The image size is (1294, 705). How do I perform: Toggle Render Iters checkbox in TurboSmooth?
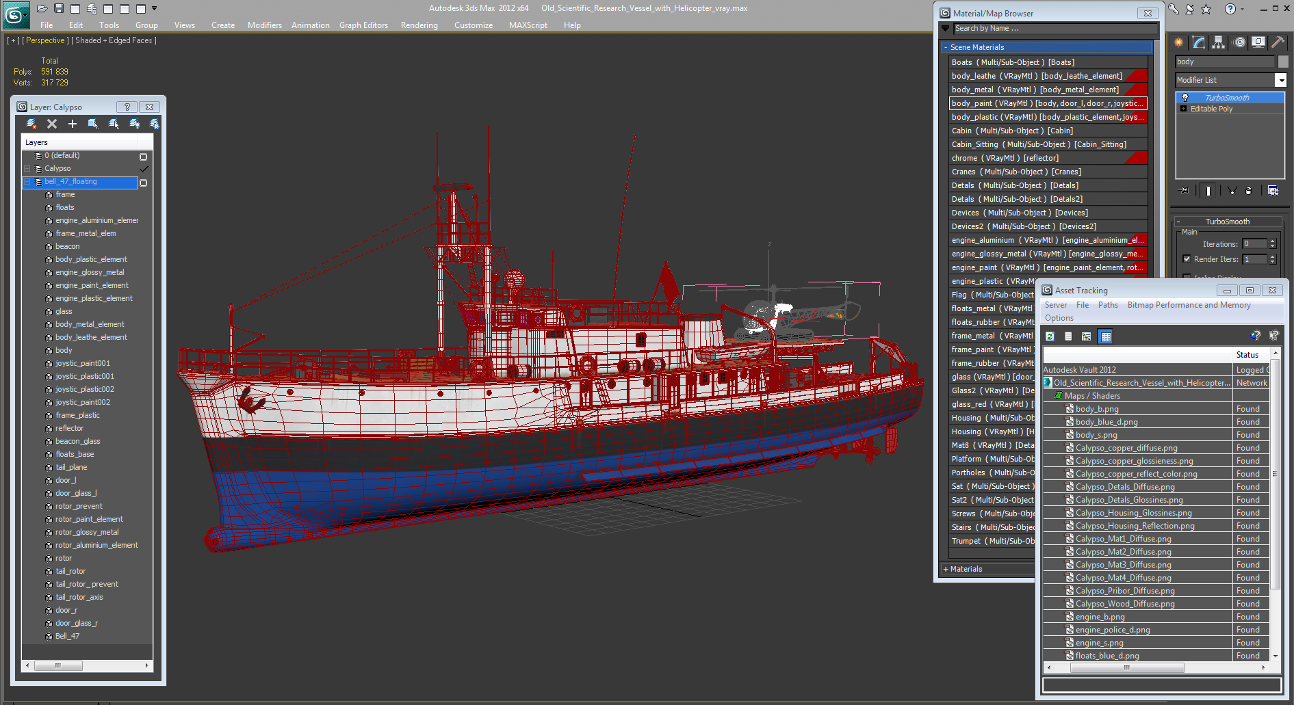coord(1187,259)
